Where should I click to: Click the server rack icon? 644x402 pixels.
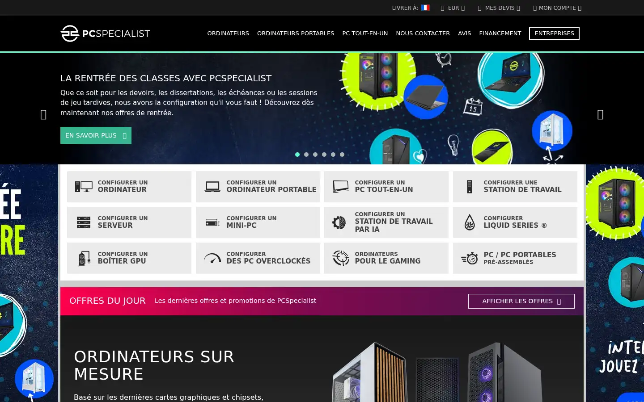tap(84, 222)
